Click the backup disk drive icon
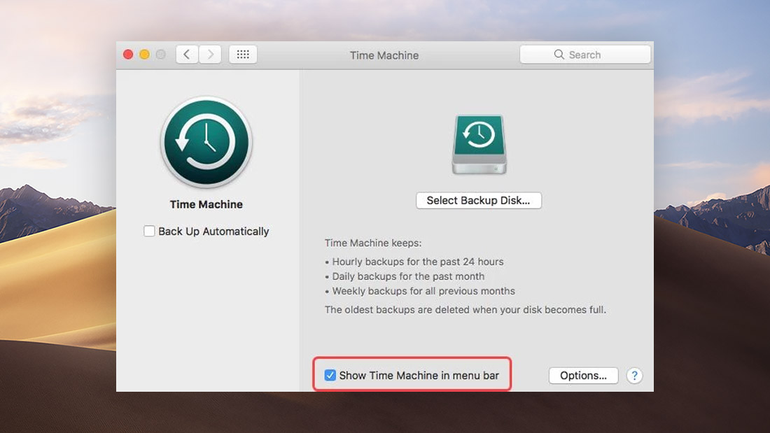Viewport: 770px width, 433px height. pos(479,144)
